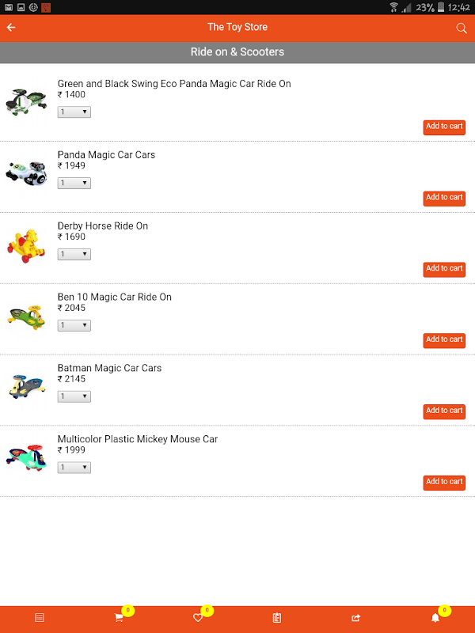
Task: Open the orders clipboard icon
Action: pyautogui.click(x=276, y=618)
